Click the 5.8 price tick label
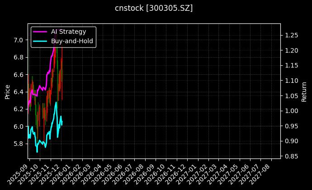The image size is (312, 190). [x=18, y=144]
